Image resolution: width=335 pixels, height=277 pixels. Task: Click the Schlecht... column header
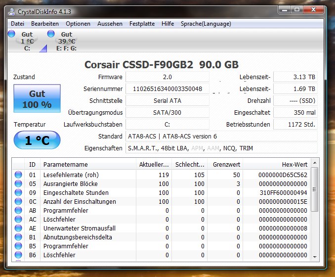pos(190,165)
